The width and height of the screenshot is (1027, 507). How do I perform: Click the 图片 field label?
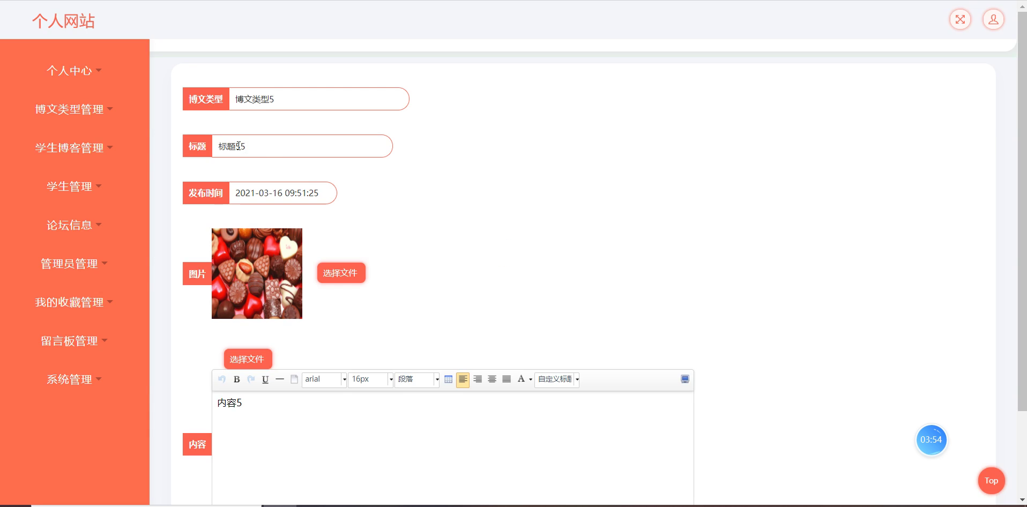tap(197, 274)
